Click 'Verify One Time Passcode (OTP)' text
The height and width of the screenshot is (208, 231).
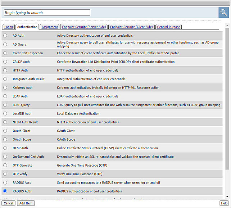[x=80, y=174]
